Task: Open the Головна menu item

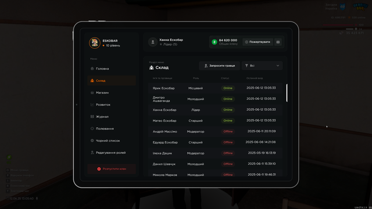Action: tap(112, 69)
